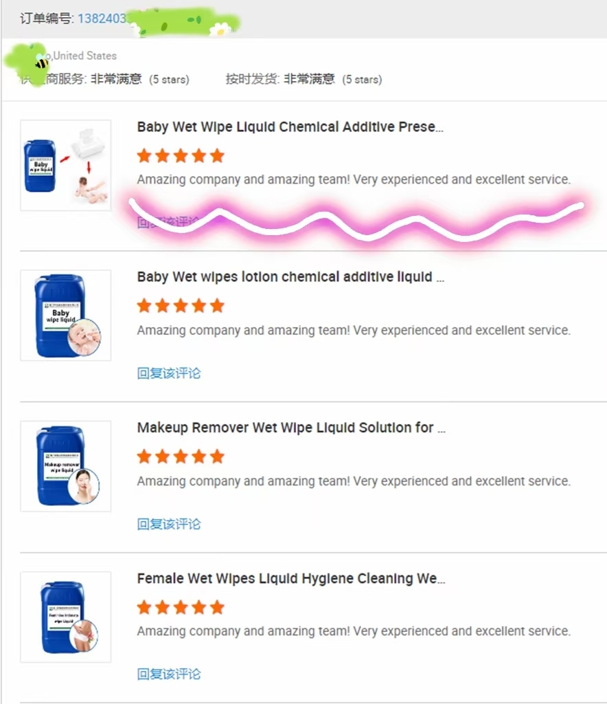
Task: Click the review text under Makeup Remover product
Action: click(354, 481)
